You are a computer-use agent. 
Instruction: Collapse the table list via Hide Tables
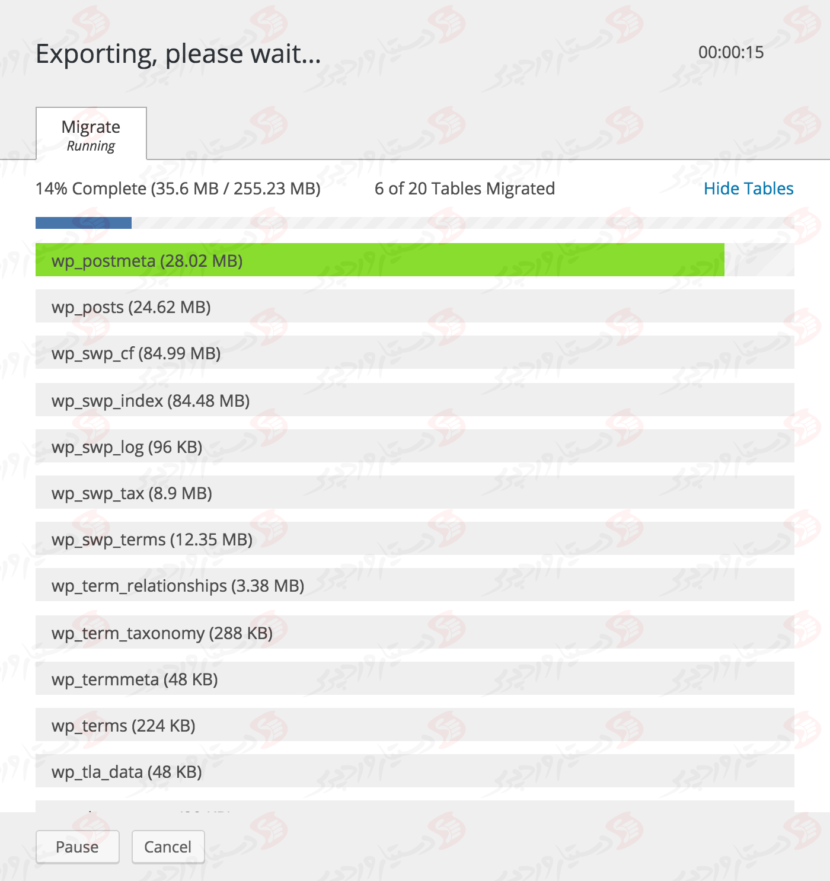749,189
